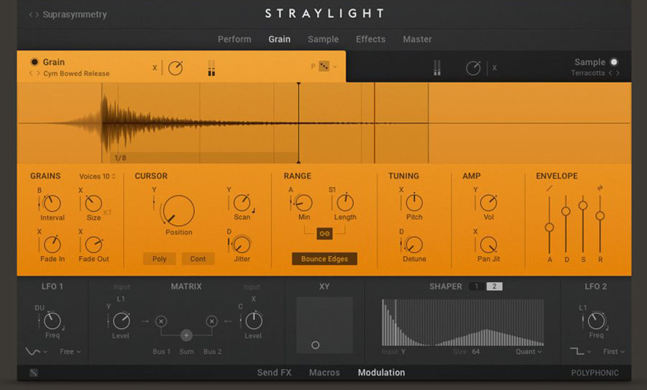This screenshot has height=390, width=647.
Task: Toggle the Bus 1 multiply node
Action: pyautogui.click(x=161, y=321)
